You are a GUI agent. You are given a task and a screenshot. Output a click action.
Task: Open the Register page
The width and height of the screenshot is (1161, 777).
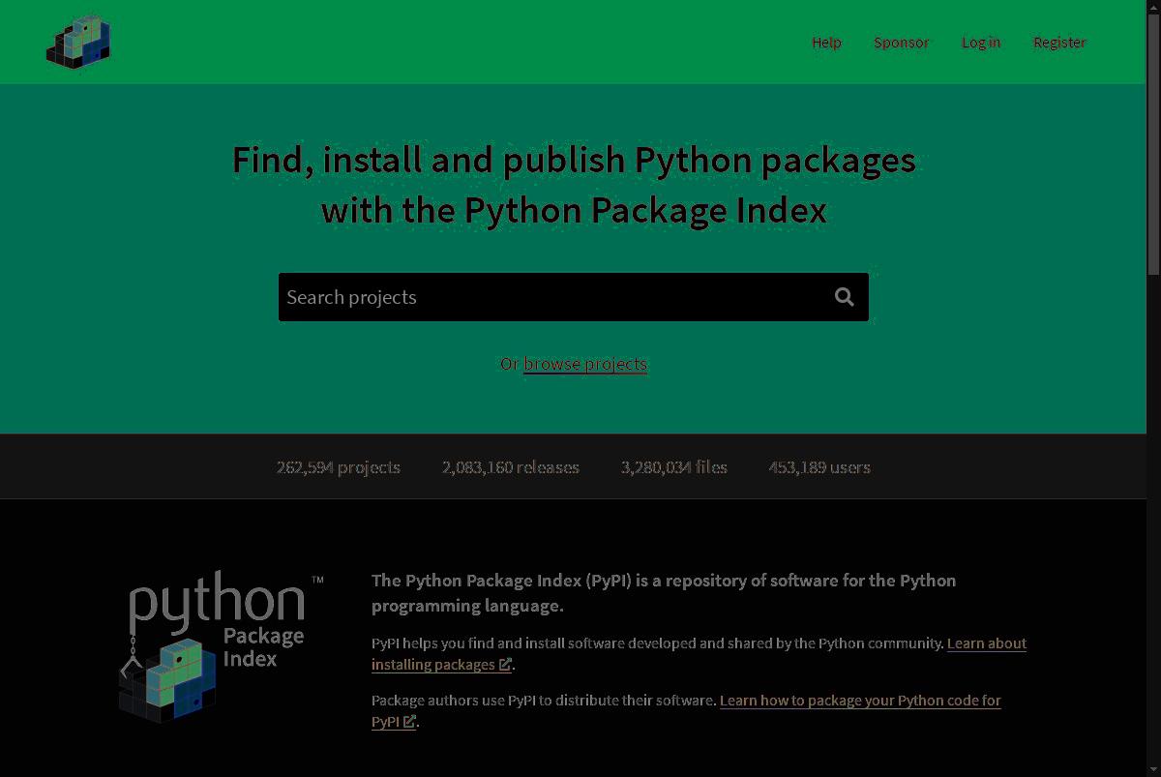[x=1059, y=42]
